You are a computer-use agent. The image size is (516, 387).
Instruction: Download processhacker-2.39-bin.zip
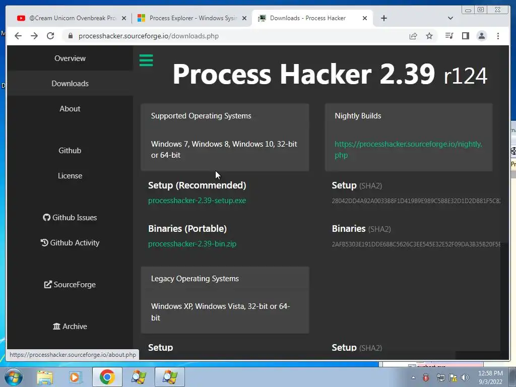tap(192, 244)
